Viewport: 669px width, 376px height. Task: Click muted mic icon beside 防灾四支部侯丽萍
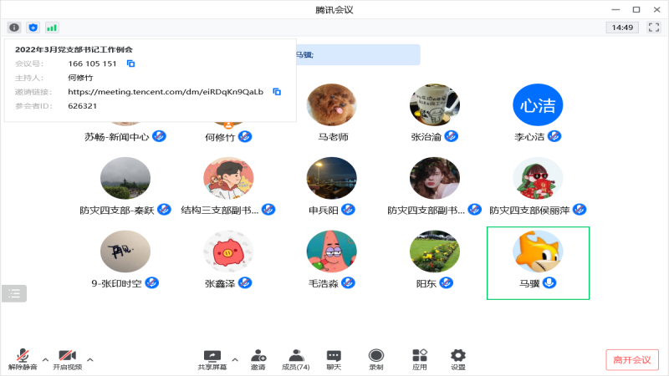[x=580, y=210]
